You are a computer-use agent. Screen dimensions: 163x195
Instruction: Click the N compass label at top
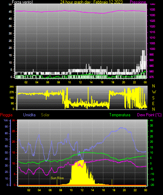[x=154, y=86]
